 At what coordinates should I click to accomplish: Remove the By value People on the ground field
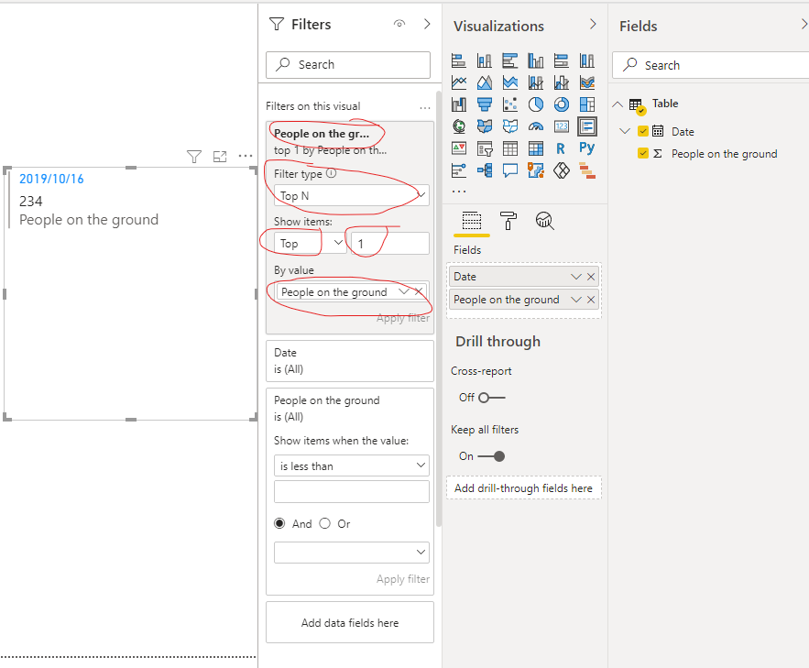pos(419,291)
